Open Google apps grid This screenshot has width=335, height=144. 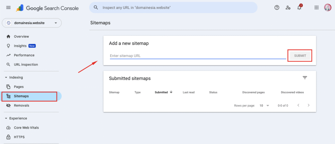pyautogui.click(x=317, y=8)
